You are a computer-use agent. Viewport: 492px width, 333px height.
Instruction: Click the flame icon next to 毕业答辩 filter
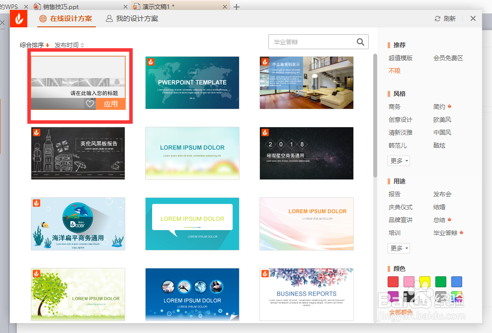pos(462,232)
